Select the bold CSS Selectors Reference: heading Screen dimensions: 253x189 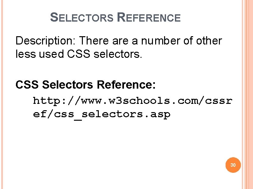point(85,84)
